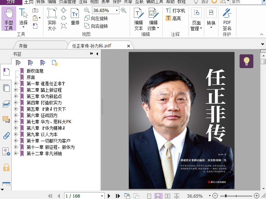The width and height of the screenshot is (266, 199).
Task: Collapse the ribbon with the up arrow
Action: pyautogui.click(x=261, y=34)
